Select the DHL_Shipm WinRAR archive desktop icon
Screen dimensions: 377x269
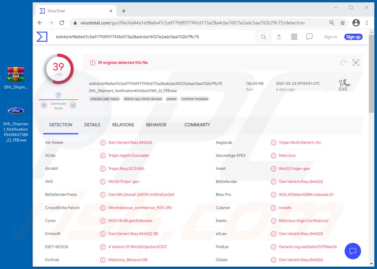16,78
